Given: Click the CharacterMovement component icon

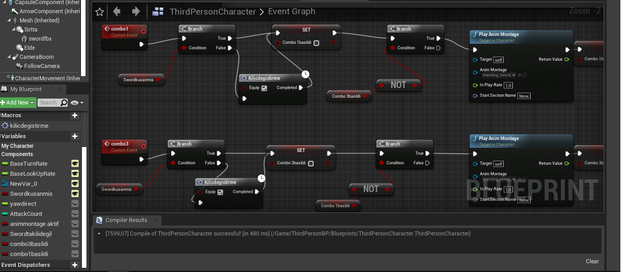Looking at the screenshot, I should [x=11, y=78].
